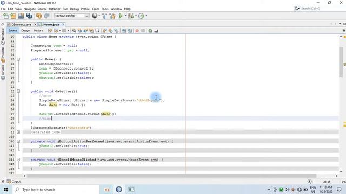This screenshot has height=194, width=346.
Task: Close the Home.java tab
Action: tap(63, 25)
